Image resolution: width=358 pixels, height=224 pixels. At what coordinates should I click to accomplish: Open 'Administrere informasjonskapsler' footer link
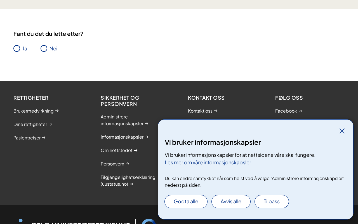(125, 120)
